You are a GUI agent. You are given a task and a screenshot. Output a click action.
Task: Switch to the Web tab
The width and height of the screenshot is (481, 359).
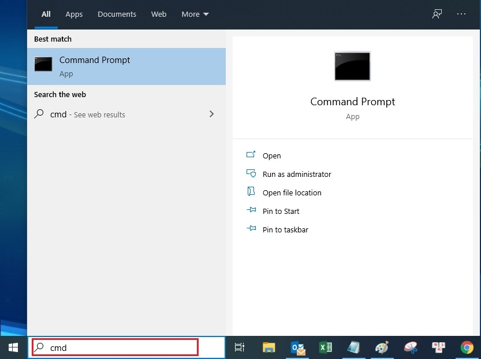tap(159, 14)
